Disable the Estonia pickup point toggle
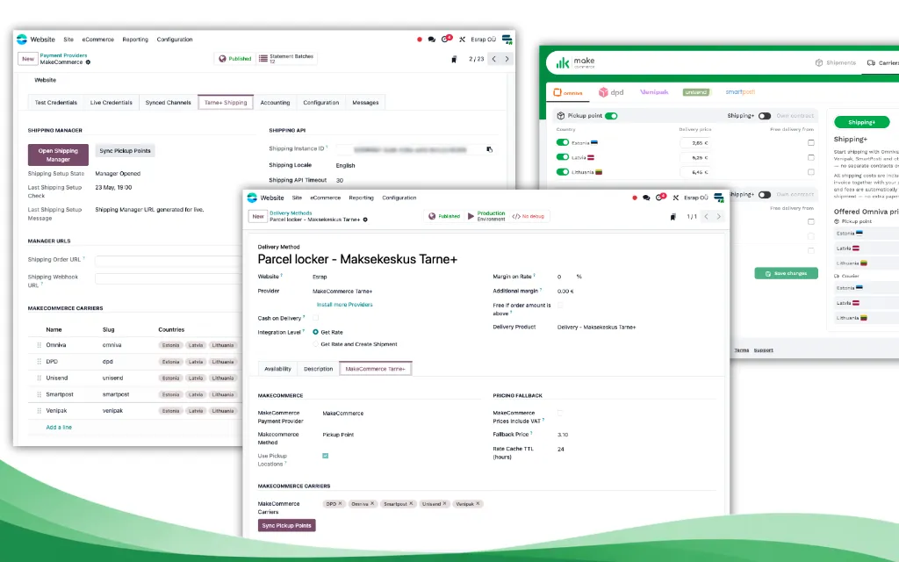 click(563, 142)
